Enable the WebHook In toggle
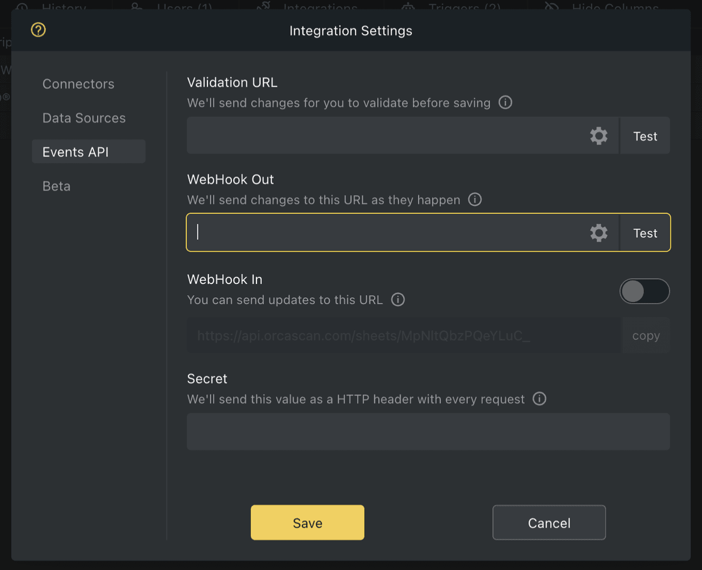 click(644, 291)
